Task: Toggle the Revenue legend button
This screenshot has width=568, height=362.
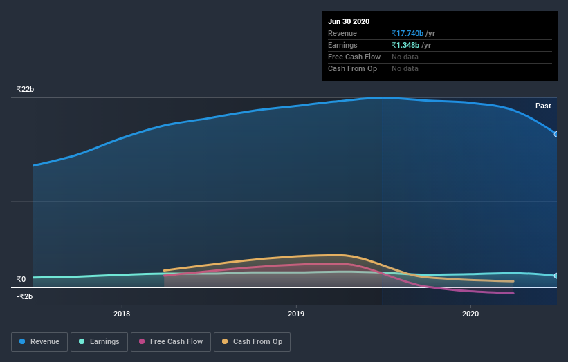Action: pyautogui.click(x=39, y=342)
